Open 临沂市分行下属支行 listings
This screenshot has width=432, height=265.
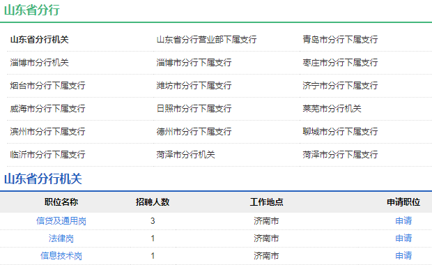[x=47, y=154]
